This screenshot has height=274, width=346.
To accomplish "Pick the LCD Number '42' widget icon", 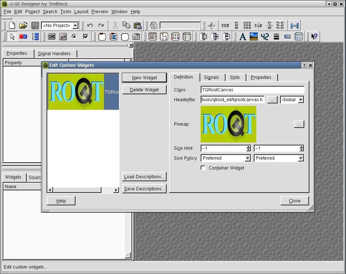I will click(265, 37).
